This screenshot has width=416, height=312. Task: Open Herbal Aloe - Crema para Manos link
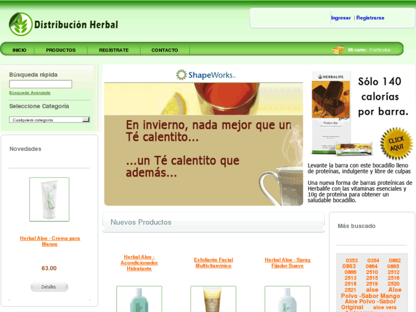click(50, 241)
